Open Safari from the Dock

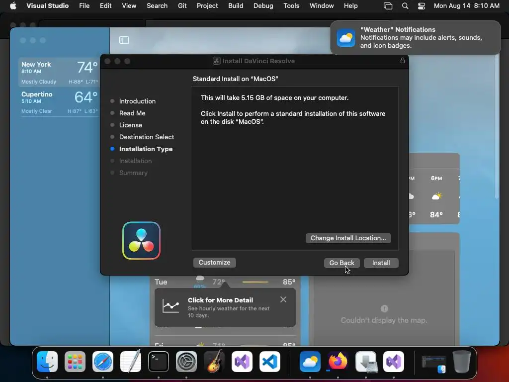103,362
